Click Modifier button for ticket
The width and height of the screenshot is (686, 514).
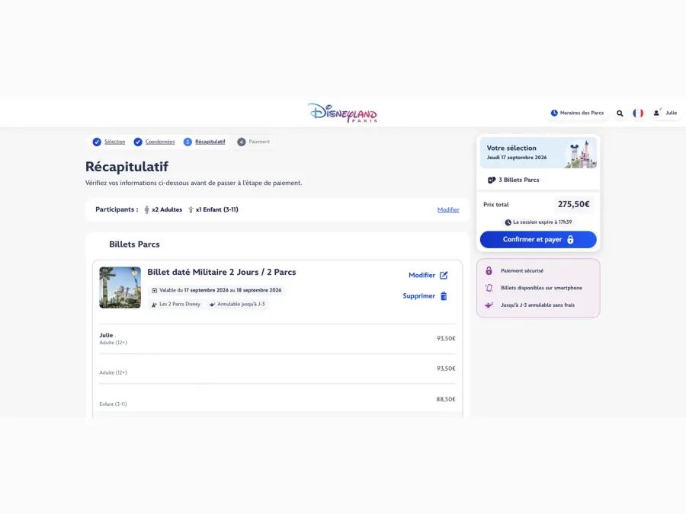(422, 275)
